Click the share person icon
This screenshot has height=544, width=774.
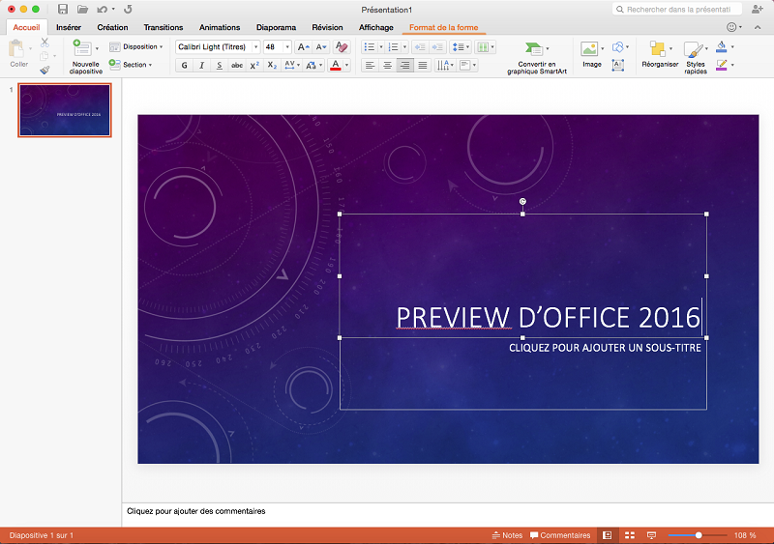[x=757, y=9]
